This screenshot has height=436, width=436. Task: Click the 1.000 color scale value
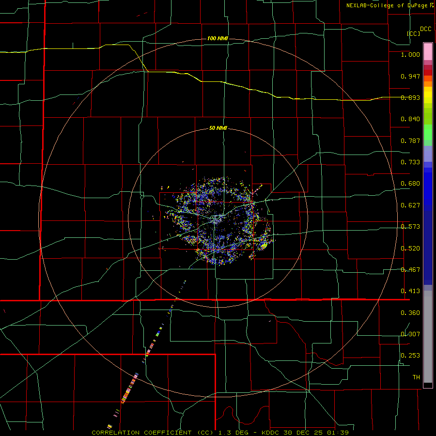click(x=410, y=54)
